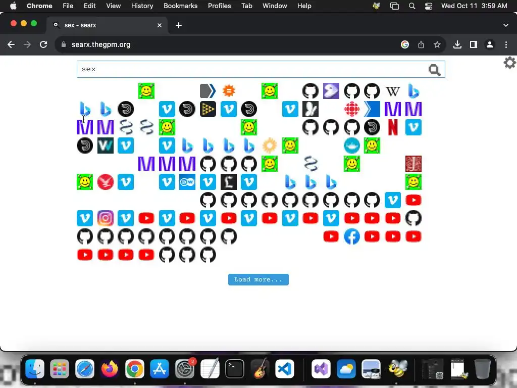Open App Store from the Dock
The width and height of the screenshot is (517, 388).
click(x=160, y=369)
